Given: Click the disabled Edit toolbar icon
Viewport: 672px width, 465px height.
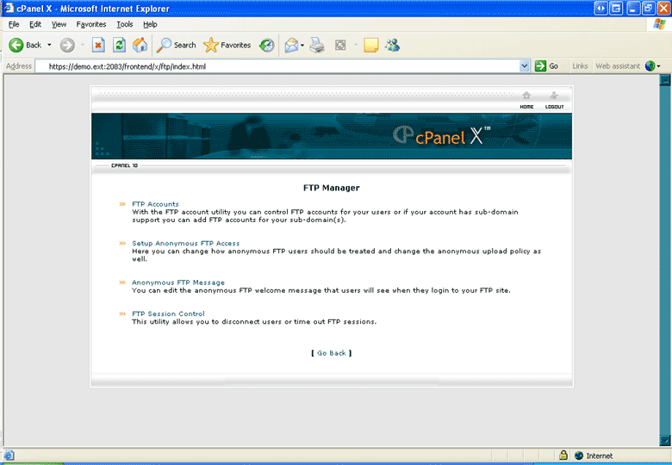Looking at the screenshot, I should [x=340, y=45].
